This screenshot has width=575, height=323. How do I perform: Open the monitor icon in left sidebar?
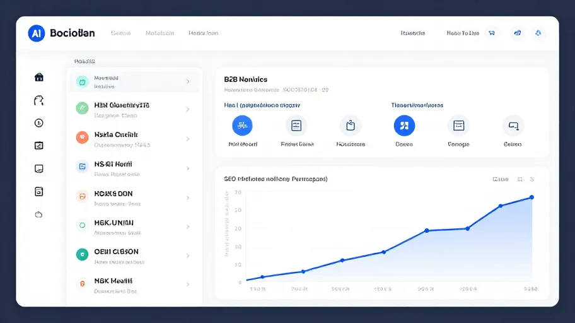click(x=39, y=168)
